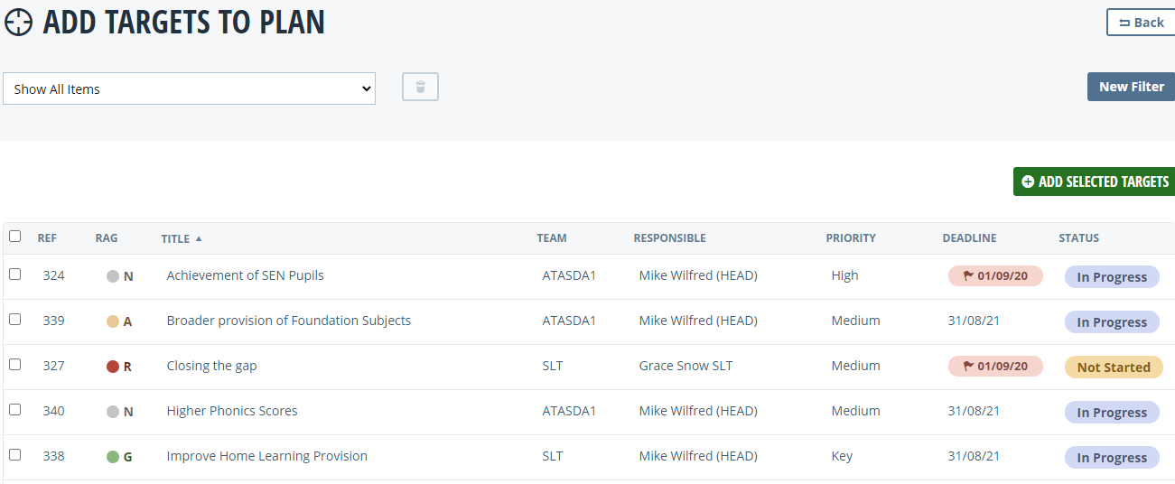Click ref number 338
Screen dimensions: 1175x484
click(53, 456)
